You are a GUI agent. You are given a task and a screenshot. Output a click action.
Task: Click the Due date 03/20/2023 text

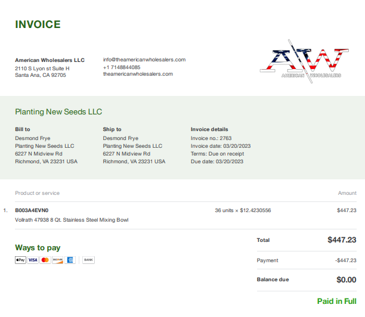[x=217, y=161]
